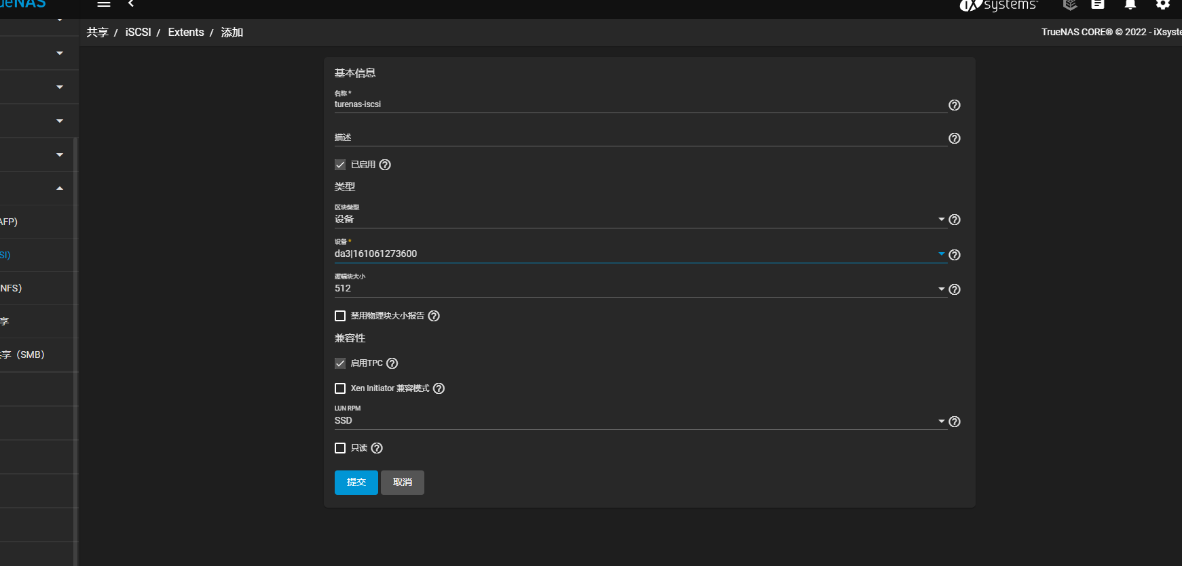Show help for disable physical block size
Viewport: 1182px width, 566px height.
click(434, 316)
